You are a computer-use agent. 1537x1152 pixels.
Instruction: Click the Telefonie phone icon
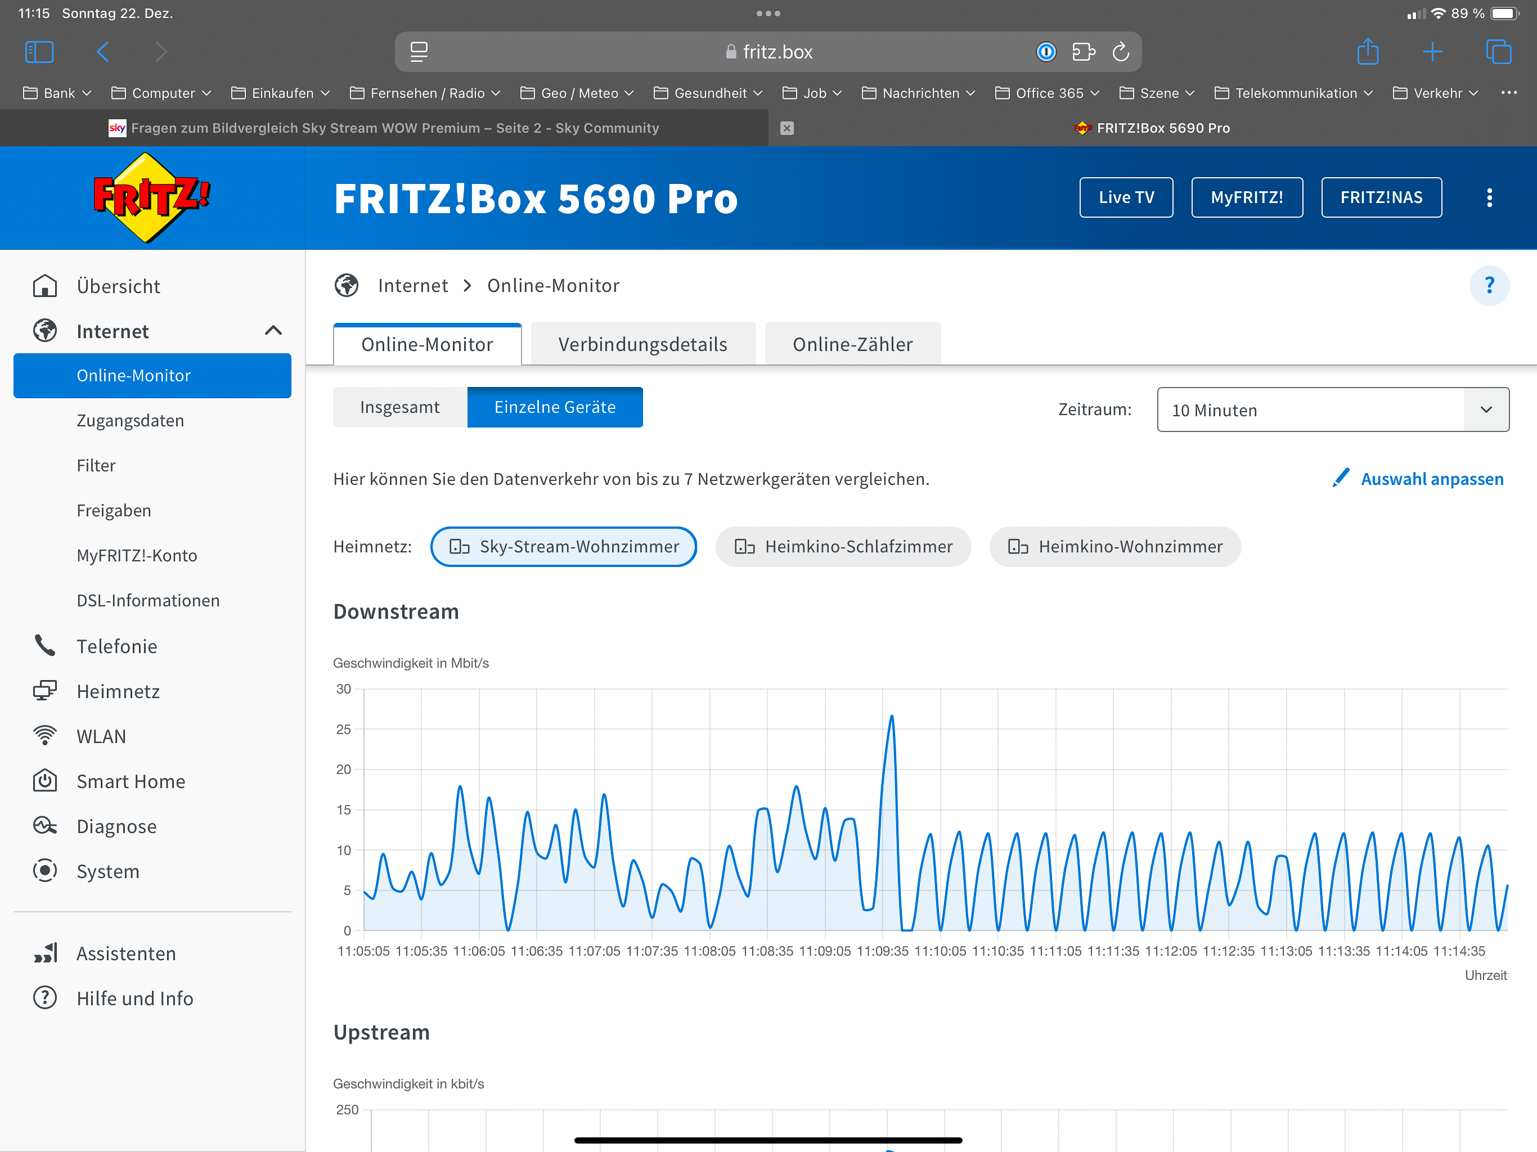point(45,646)
